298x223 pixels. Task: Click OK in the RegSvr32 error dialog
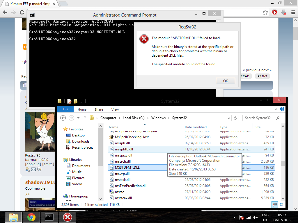click(x=226, y=81)
